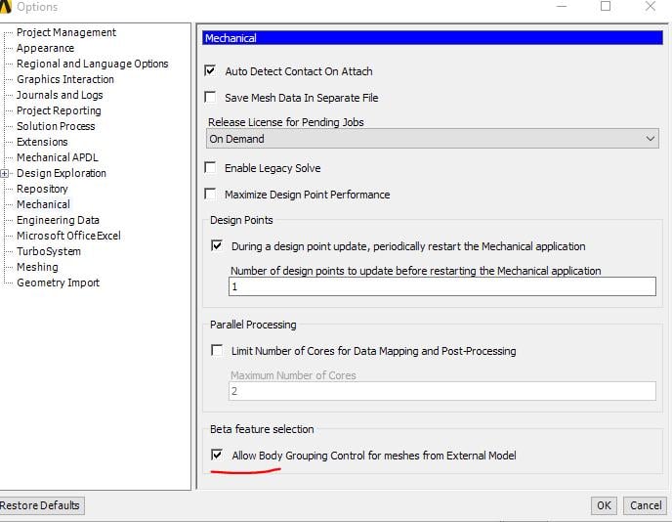Open Engineering Data options

pos(59,220)
